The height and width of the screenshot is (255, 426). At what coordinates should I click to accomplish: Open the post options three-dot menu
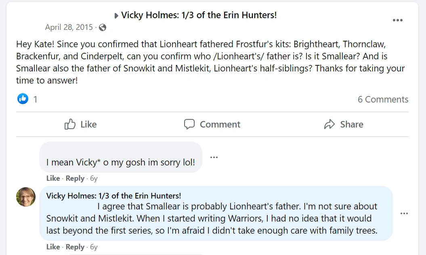click(x=398, y=20)
